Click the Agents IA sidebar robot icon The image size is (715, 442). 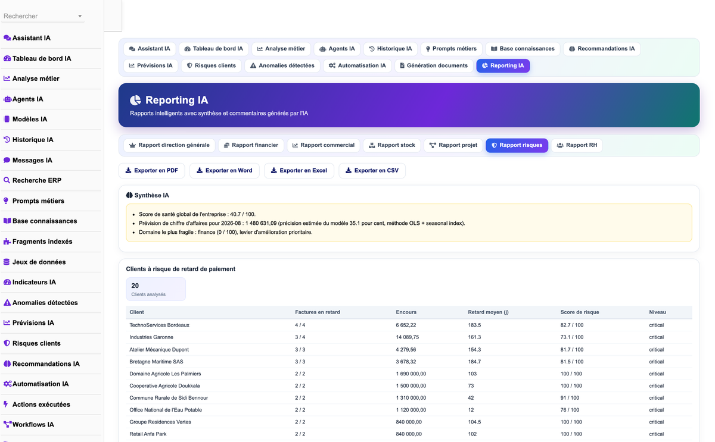click(x=7, y=99)
